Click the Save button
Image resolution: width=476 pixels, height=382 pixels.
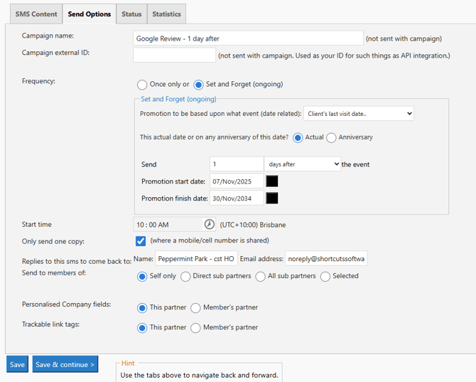17,365
